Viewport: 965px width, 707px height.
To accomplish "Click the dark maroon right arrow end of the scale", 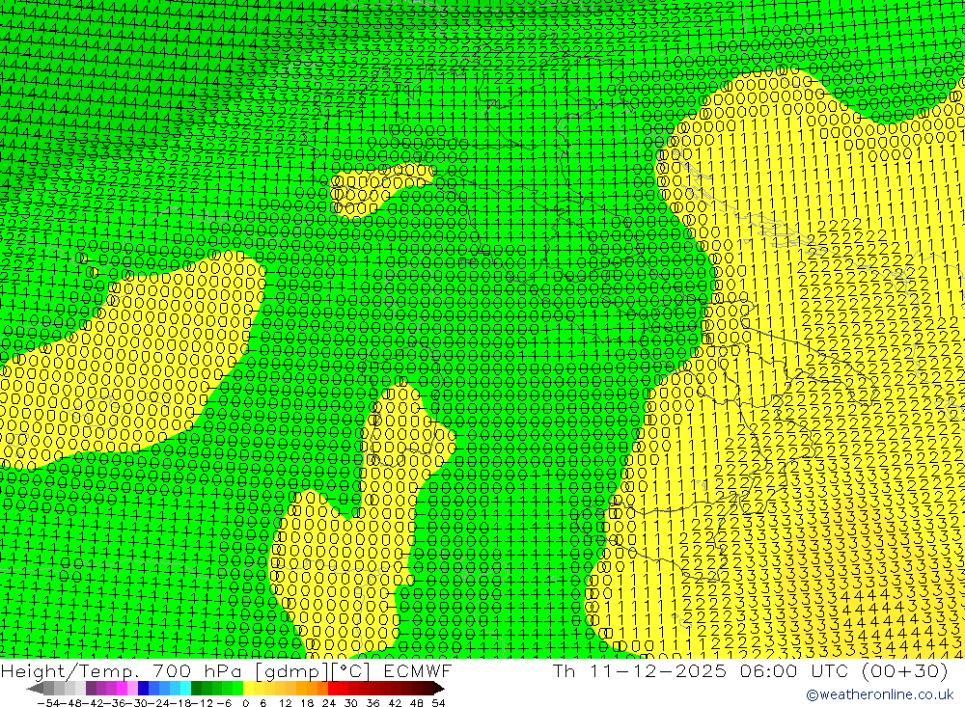I will pyautogui.click(x=439, y=689).
